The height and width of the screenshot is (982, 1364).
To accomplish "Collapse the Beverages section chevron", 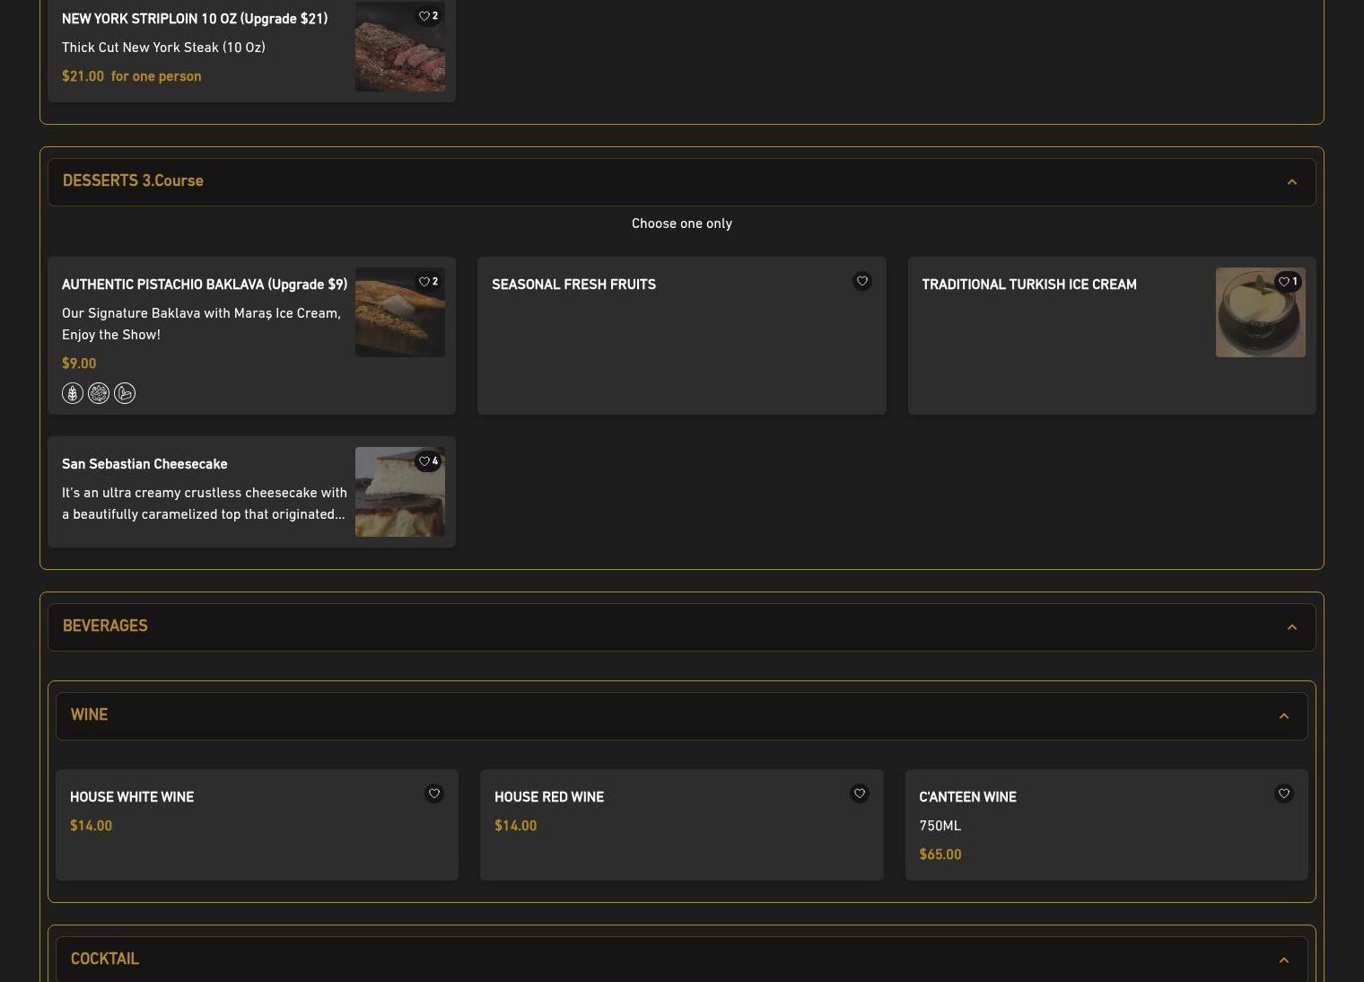I will coord(1291,627).
